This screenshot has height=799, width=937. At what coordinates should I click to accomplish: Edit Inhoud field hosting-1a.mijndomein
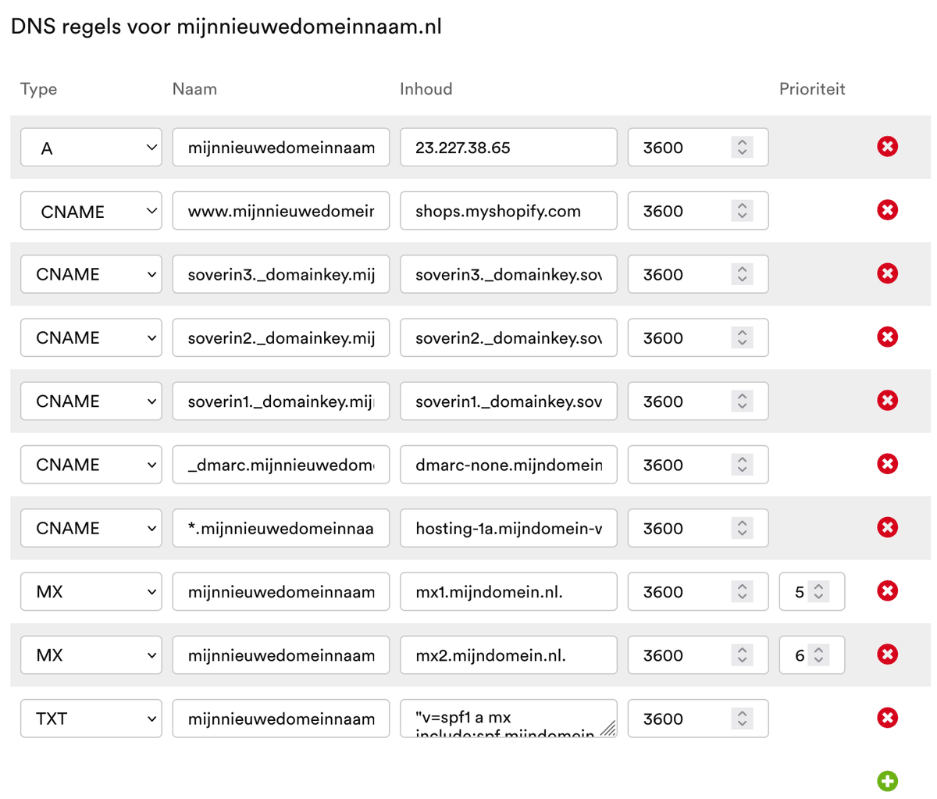tap(508, 528)
